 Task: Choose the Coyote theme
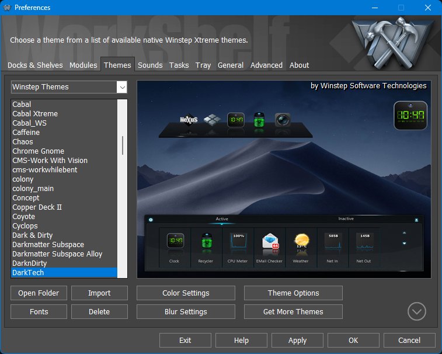point(64,216)
